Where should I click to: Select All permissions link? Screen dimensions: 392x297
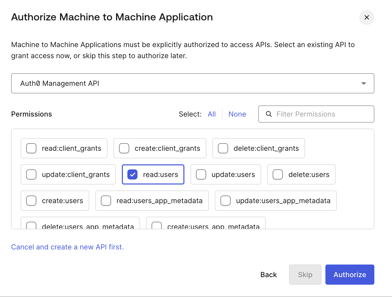tap(212, 114)
